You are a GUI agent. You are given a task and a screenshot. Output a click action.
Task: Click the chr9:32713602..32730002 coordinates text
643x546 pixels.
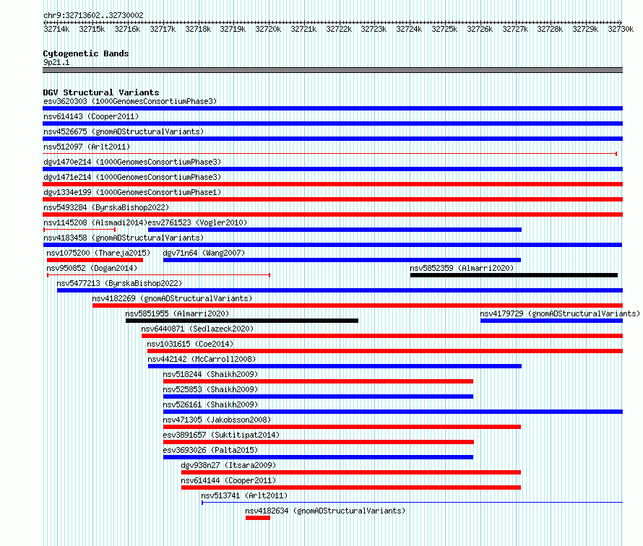[93, 15]
